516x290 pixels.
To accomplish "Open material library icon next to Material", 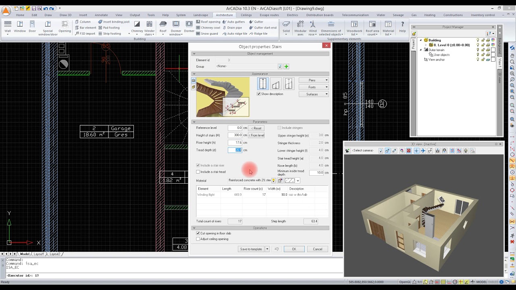I will pyautogui.click(x=280, y=180).
